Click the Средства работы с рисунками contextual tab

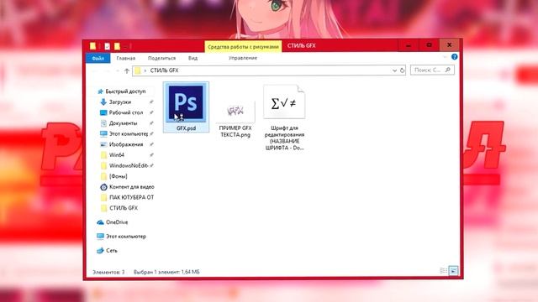click(243, 46)
